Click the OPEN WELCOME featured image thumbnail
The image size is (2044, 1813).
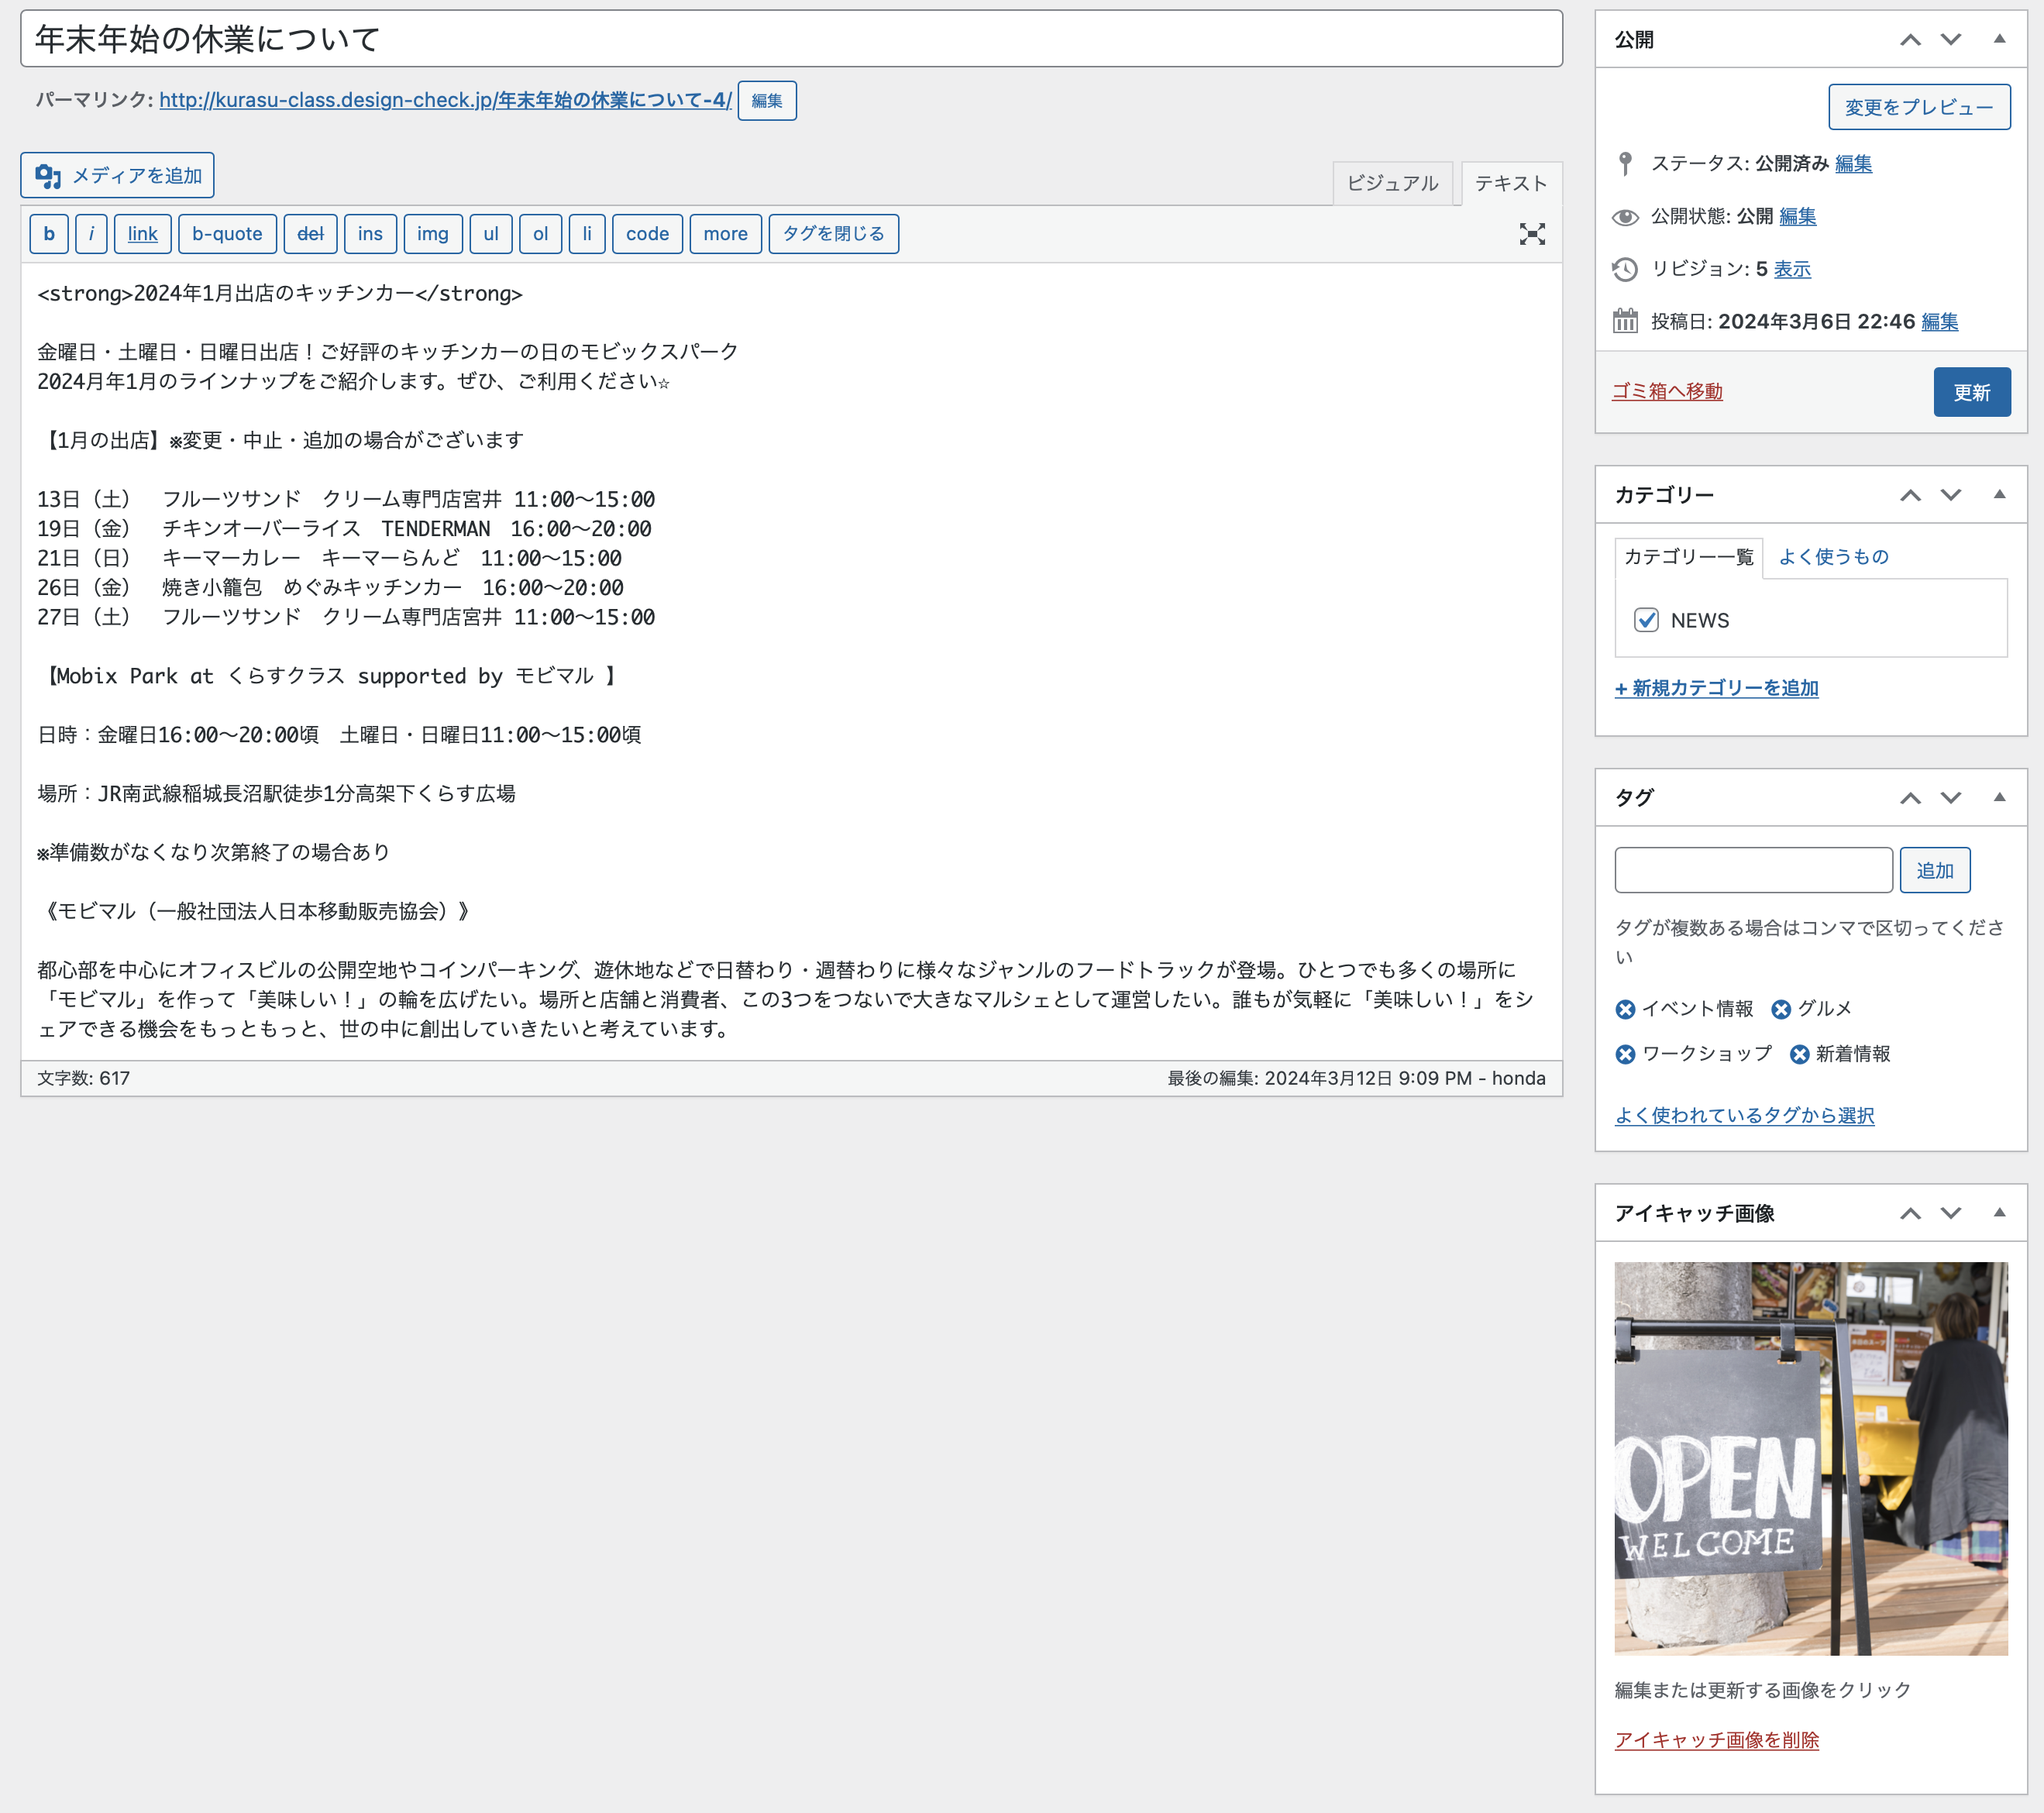pyautogui.click(x=1810, y=1458)
